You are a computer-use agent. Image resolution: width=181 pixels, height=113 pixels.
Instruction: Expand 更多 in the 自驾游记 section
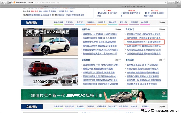pyautogui.click(x=162, y=29)
